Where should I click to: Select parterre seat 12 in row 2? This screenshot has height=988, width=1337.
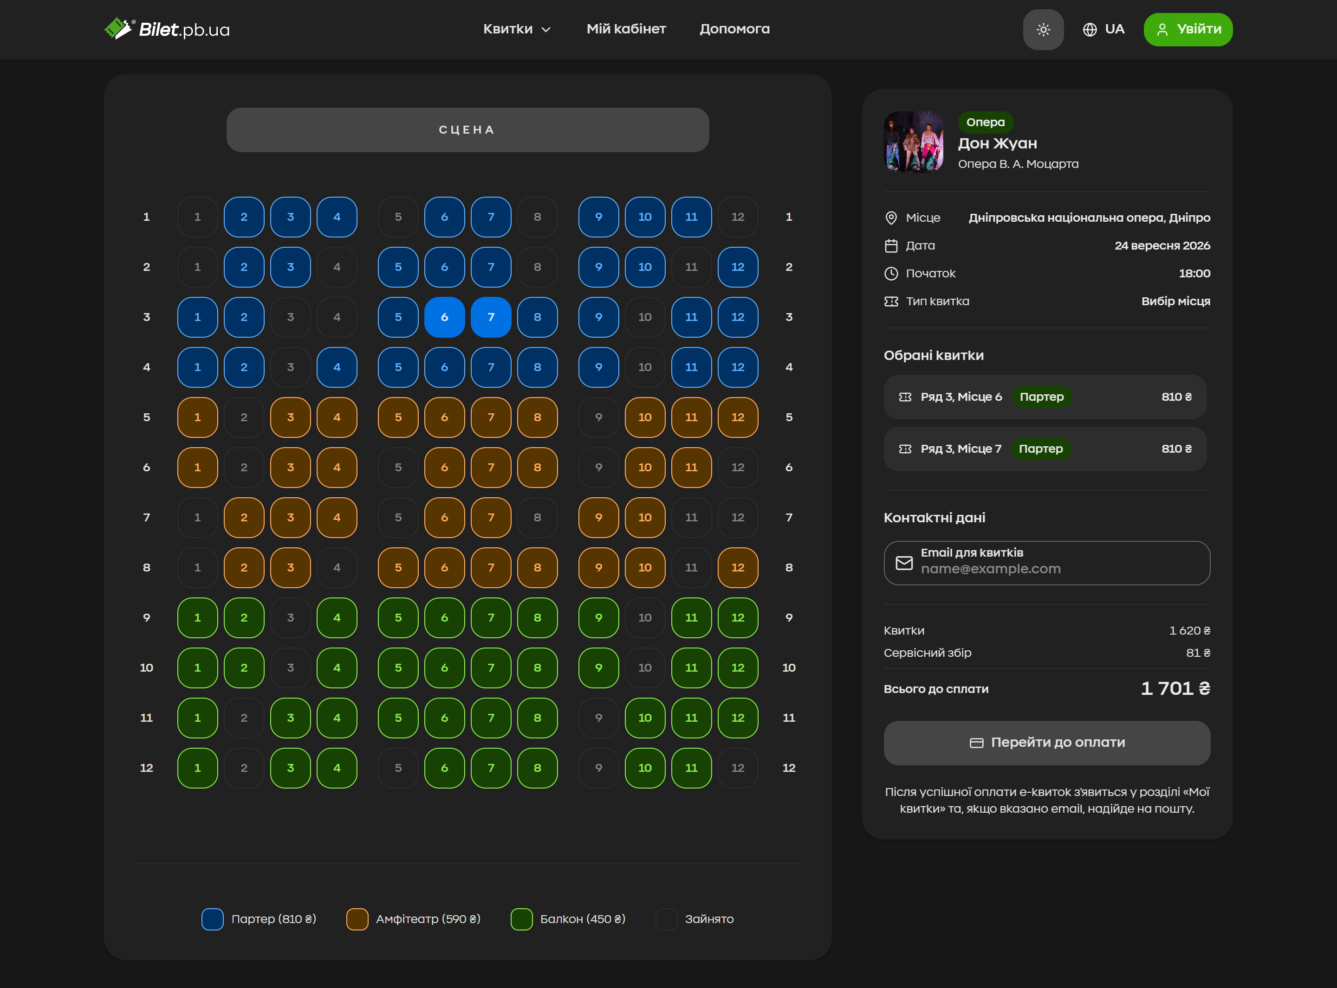tap(737, 267)
